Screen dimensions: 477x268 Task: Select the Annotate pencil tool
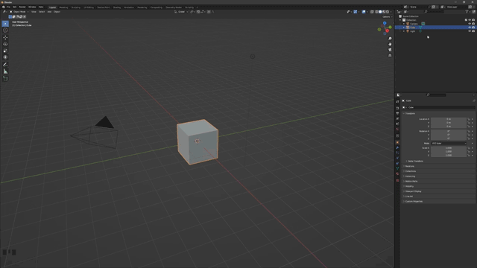coord(5,65)
